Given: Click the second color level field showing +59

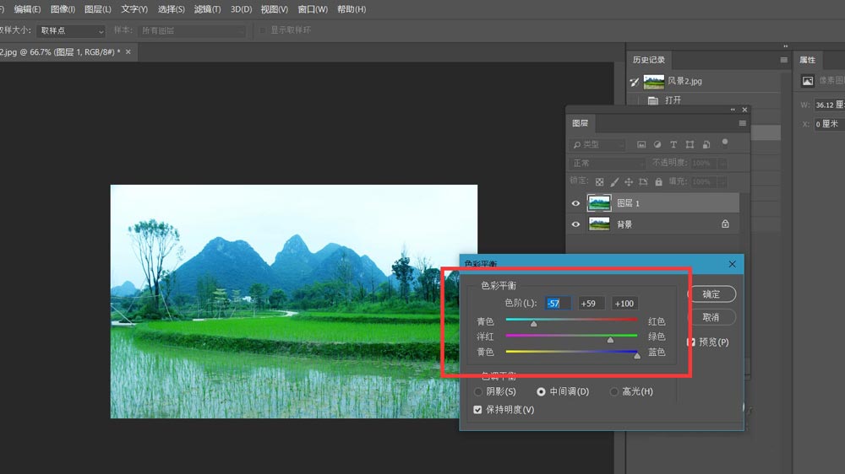Looking at the screenshot, I should tap(591, 304).
